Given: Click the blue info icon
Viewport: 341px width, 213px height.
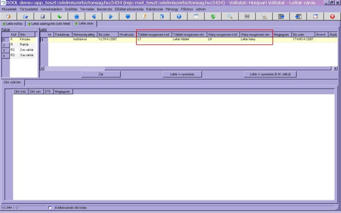Looking at the screenshot, I should [x=179, y=17].
